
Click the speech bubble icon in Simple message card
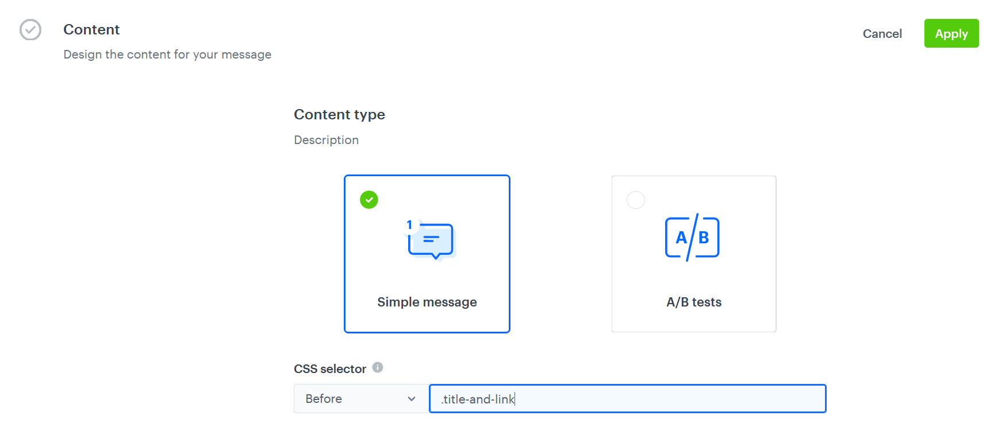[x=431, y=241]
